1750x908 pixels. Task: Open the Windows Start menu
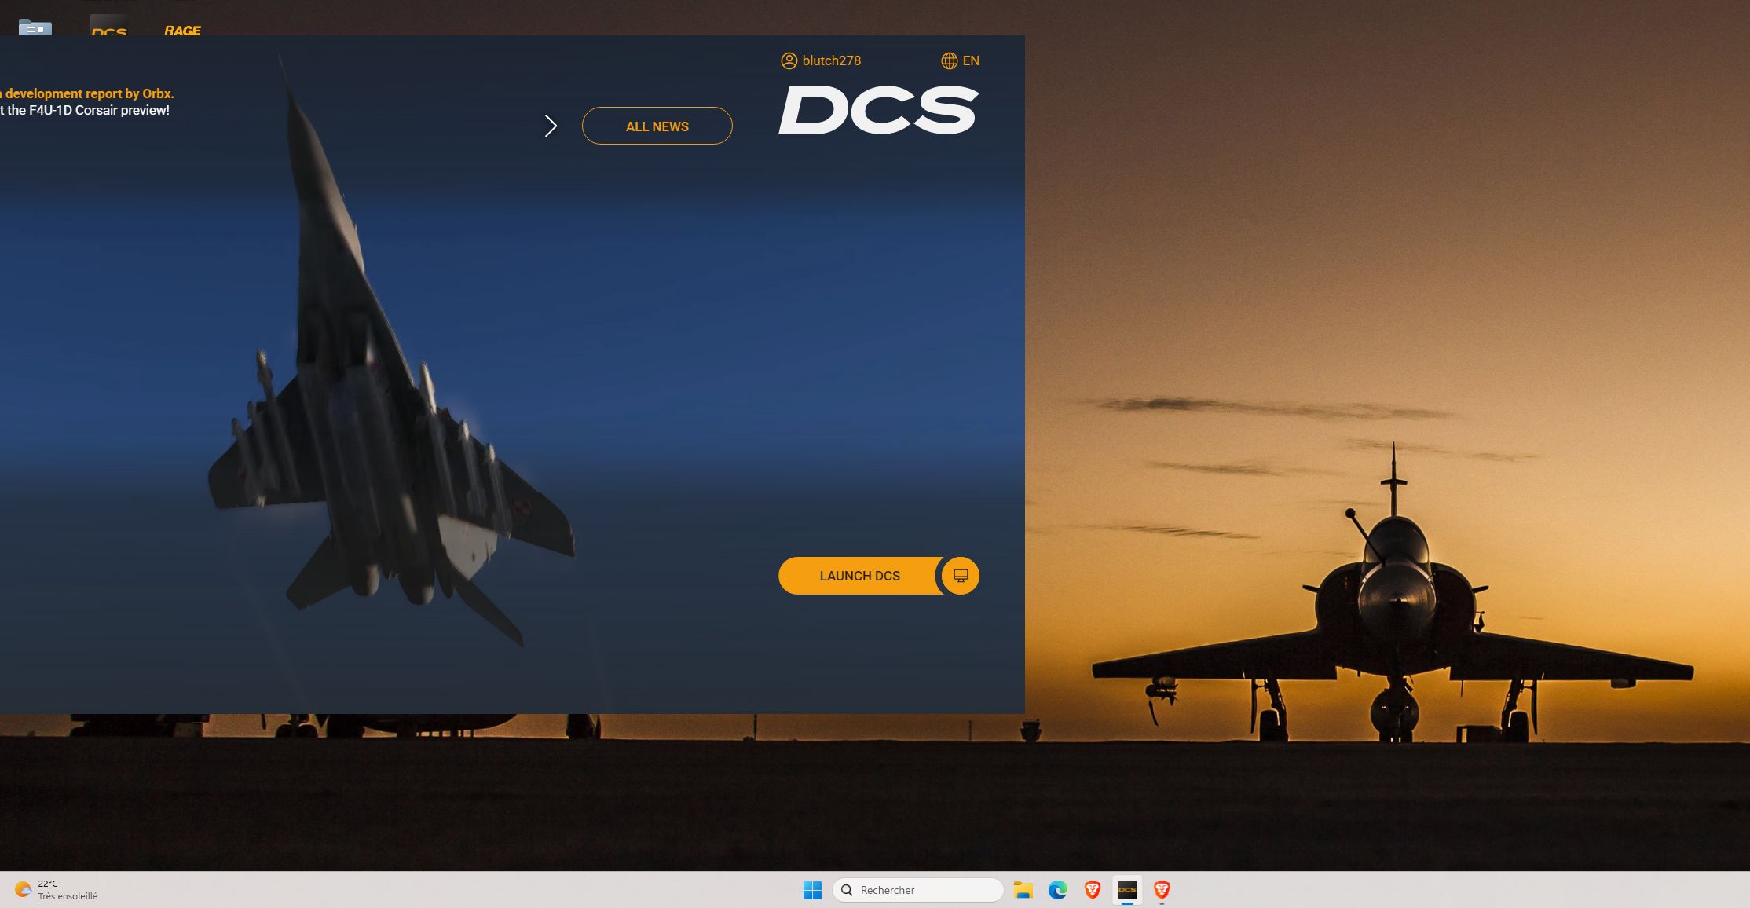click(812, 890)
